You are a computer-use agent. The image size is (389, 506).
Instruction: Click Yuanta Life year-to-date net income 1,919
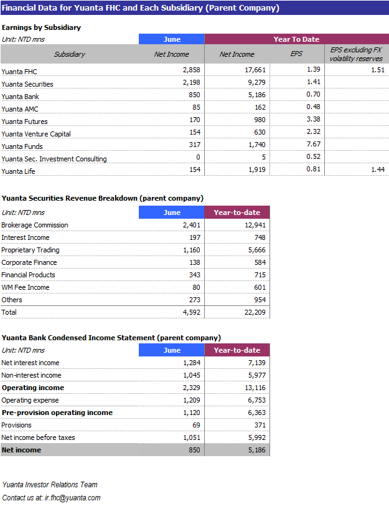click(257, 169)
